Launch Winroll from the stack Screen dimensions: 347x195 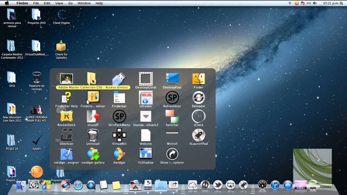[x=172, y=133]
